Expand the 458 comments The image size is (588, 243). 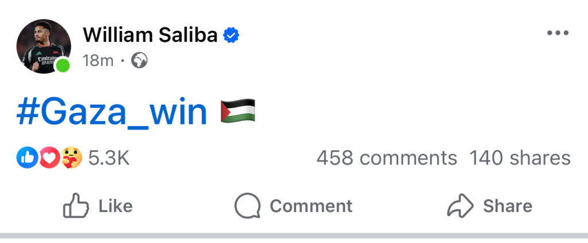(386, 158)
